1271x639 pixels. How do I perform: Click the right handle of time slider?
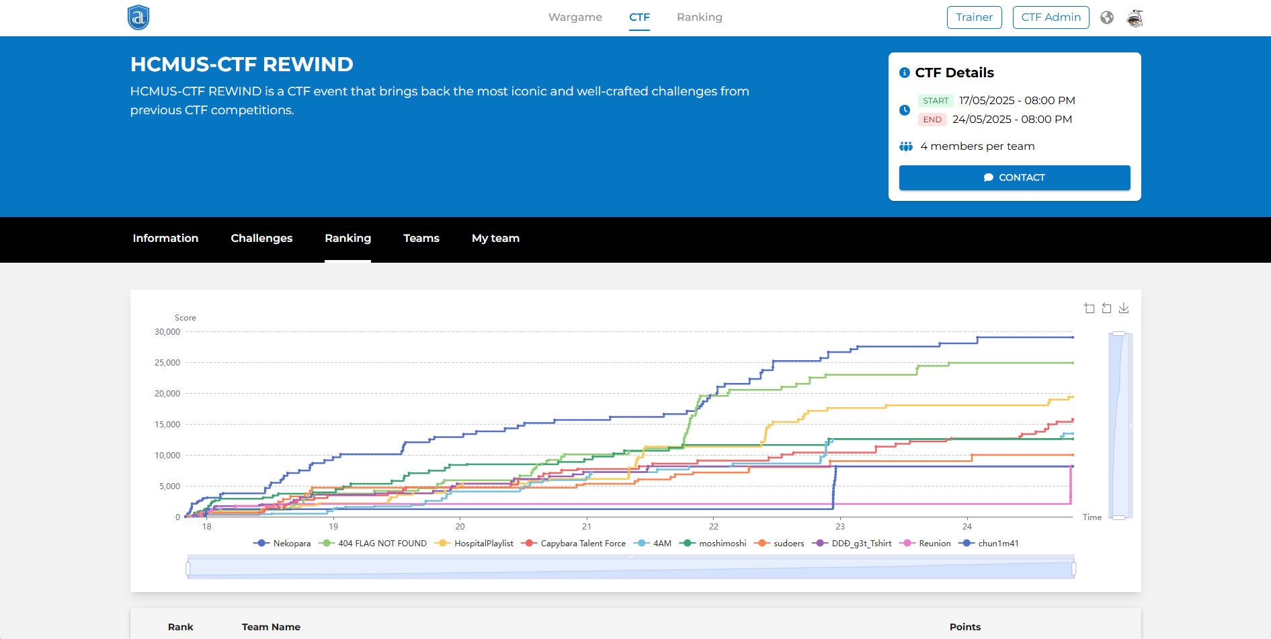pyautogui.click(x=1074, y=569)
